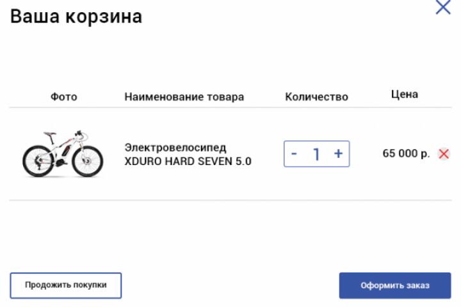
Task: Click the Цена column header
Action: pos(405,95)
